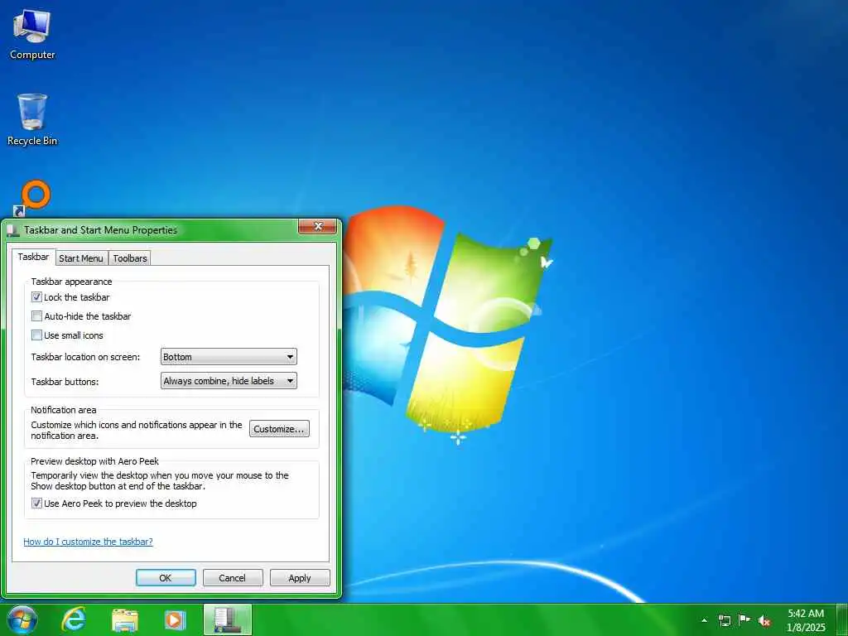Open Taskbar buttons combine dropdown
Viewport: 848px width, 636px height.
coord(229,381)
